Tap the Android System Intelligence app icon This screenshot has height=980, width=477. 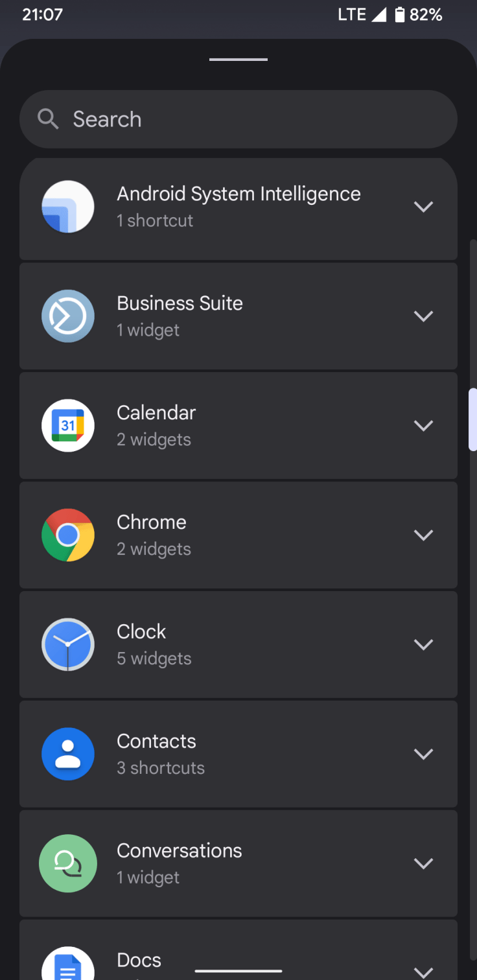[x=68, y=207]
